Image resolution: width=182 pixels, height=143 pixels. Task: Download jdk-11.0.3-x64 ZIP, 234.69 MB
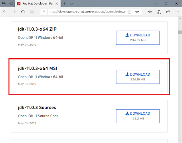pos(138,38)
